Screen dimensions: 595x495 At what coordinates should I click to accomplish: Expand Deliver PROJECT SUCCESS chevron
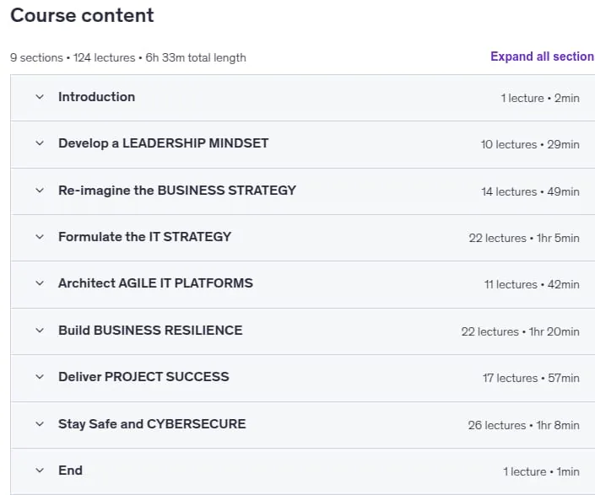(x=40, y=377)
